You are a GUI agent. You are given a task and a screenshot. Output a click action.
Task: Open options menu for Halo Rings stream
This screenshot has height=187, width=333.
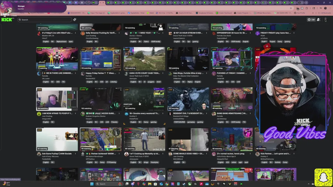207,73
